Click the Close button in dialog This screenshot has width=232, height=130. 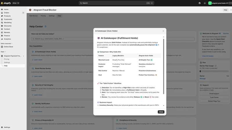pyautogui.click(x=161, y=112)
